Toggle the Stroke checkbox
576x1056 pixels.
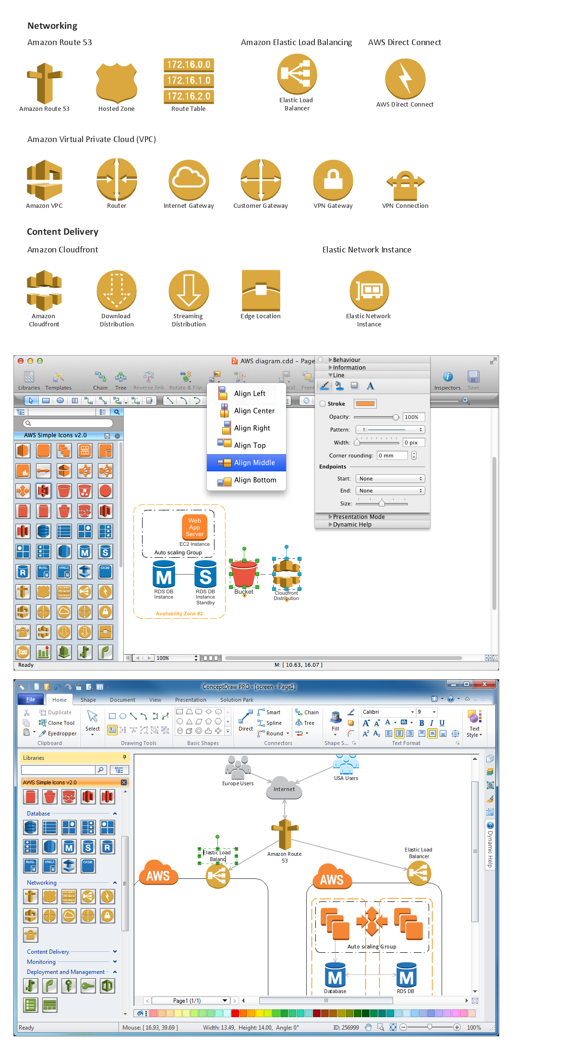click(323, 404)
